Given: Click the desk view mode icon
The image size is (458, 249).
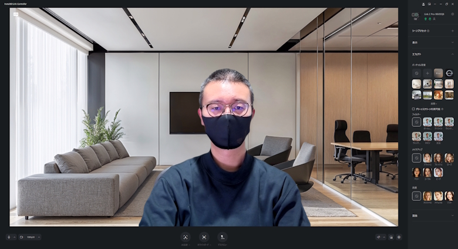Looking at the screenshot, I should pyautogui.click(x=223, y=237).
